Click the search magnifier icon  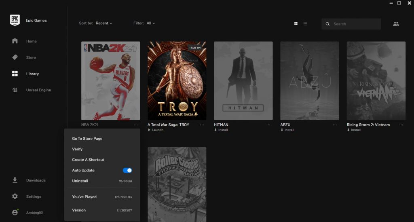tap(327, 24)
